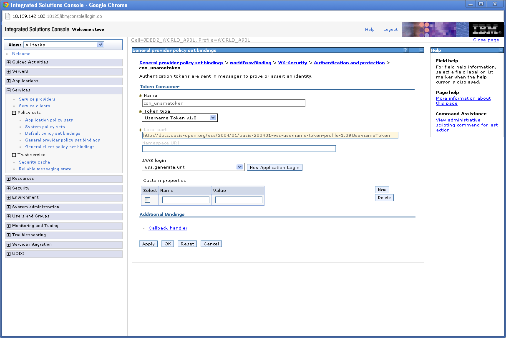Expand the Troubleshooting section
This screenshot has width=506, height=338.
[8, 235]
